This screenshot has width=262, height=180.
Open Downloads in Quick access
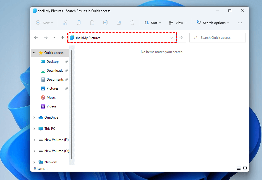click(55, 71)
